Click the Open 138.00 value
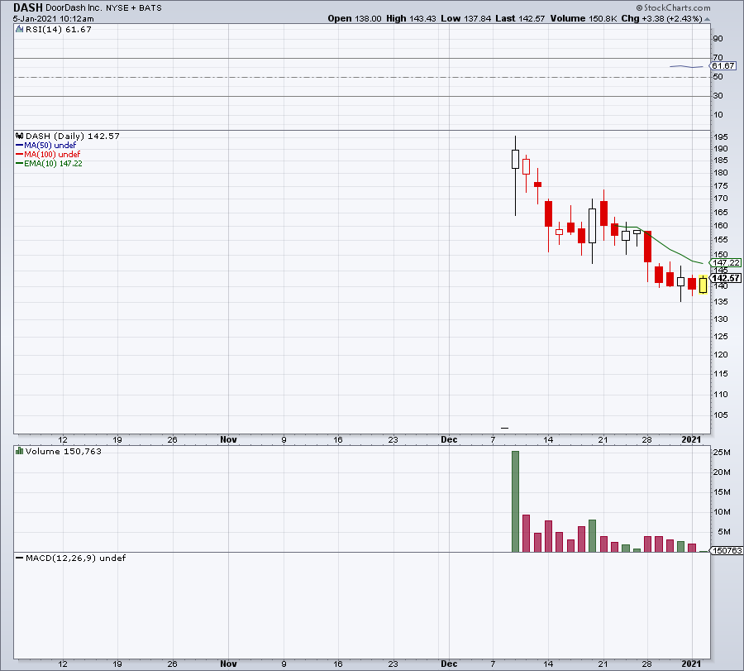Screen dimensions: 744x671 click(x=355, y=18)
